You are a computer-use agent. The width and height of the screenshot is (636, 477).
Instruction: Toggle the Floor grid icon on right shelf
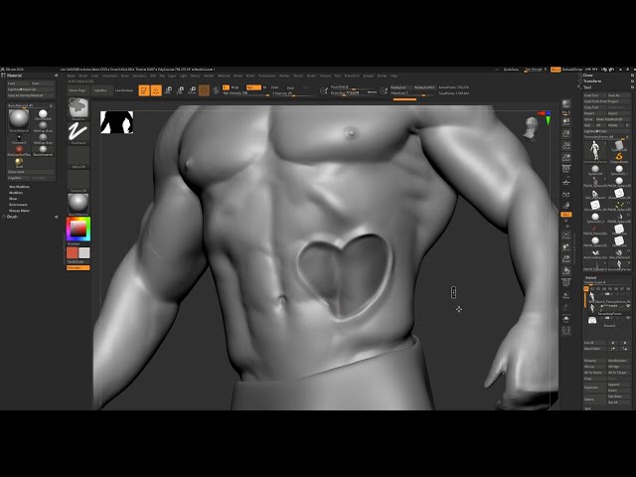[565, 183]
